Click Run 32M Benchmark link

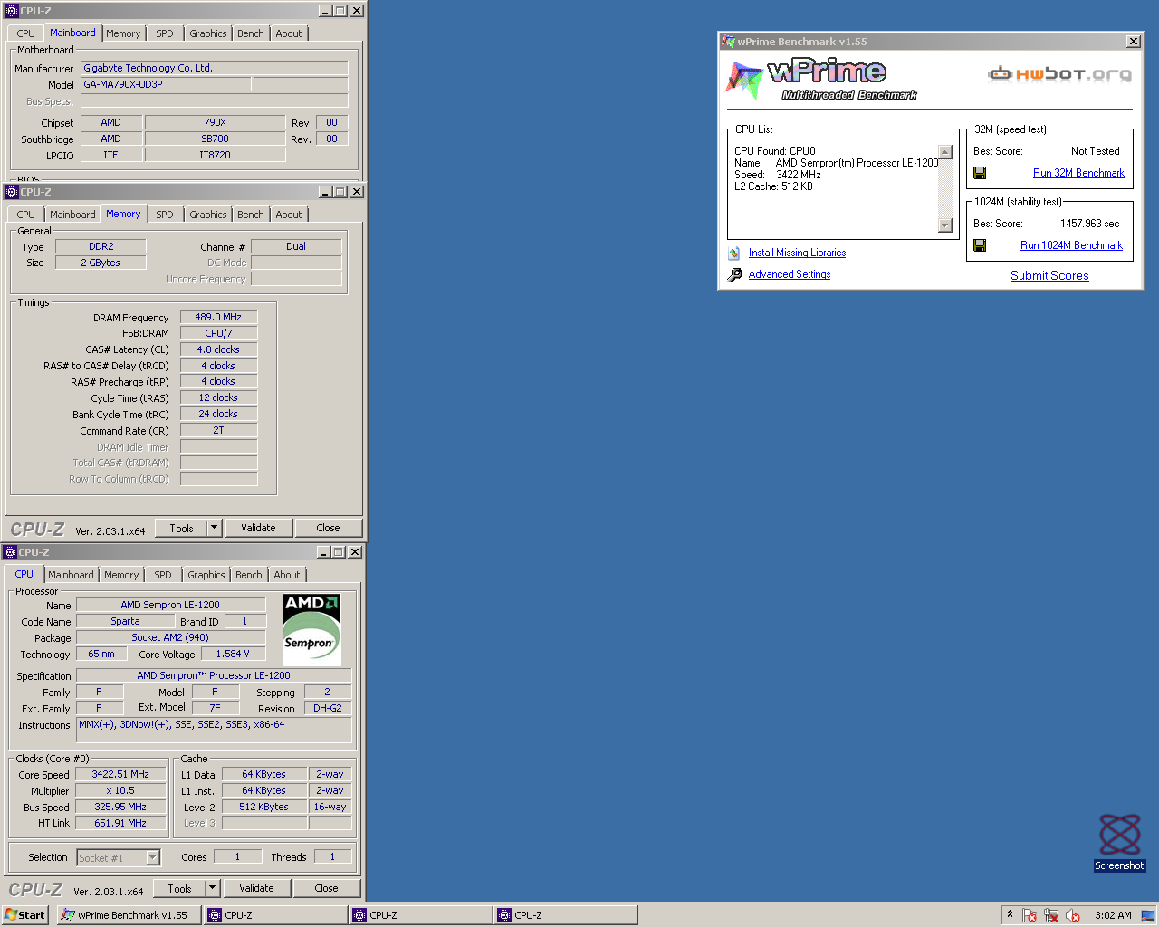click(x=1078, y=173)
